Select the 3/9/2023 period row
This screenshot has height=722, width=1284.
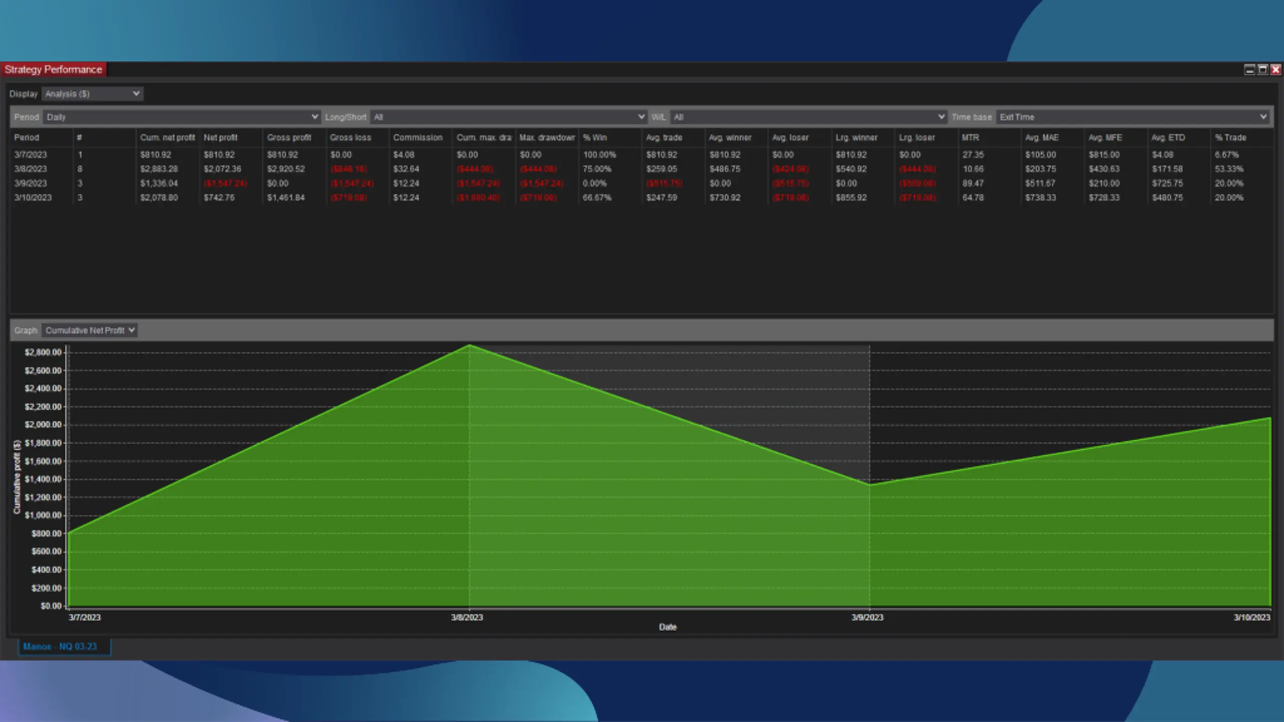coord(642,184)
